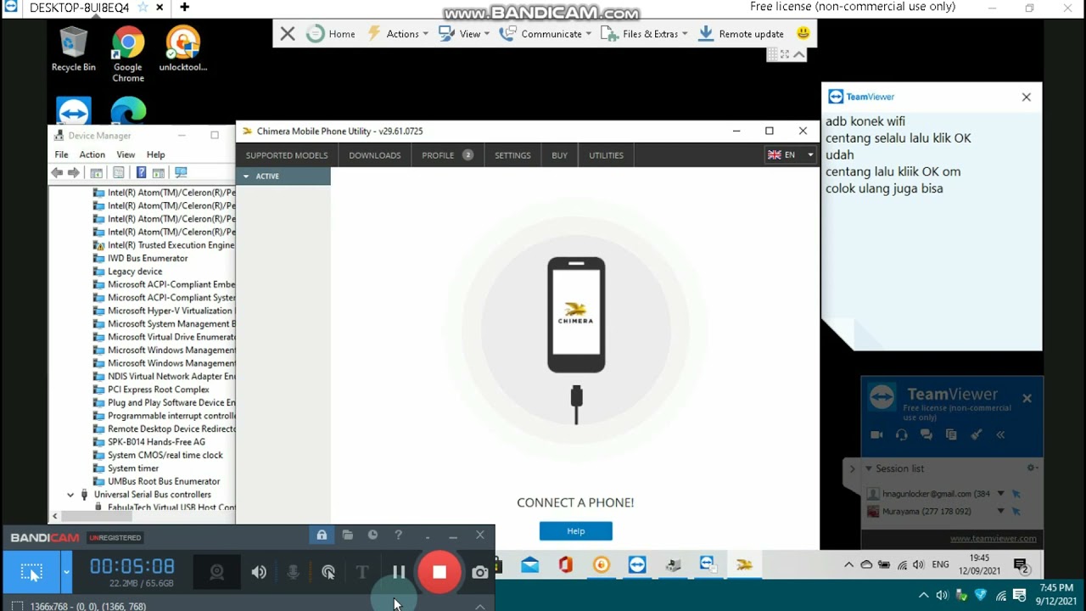Image resolution: width=1086 pixels, height=611 pixels.
Task: Favorite the DESKTOP-8UI8EQ4 session with star
Action: 143,8
